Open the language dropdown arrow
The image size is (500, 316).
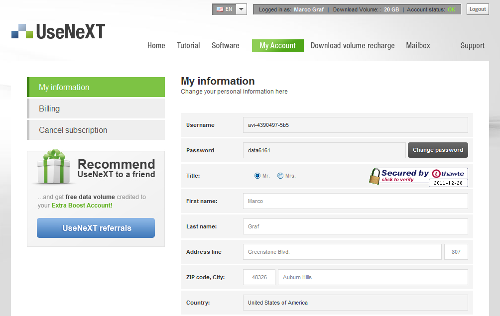[242, 9]
